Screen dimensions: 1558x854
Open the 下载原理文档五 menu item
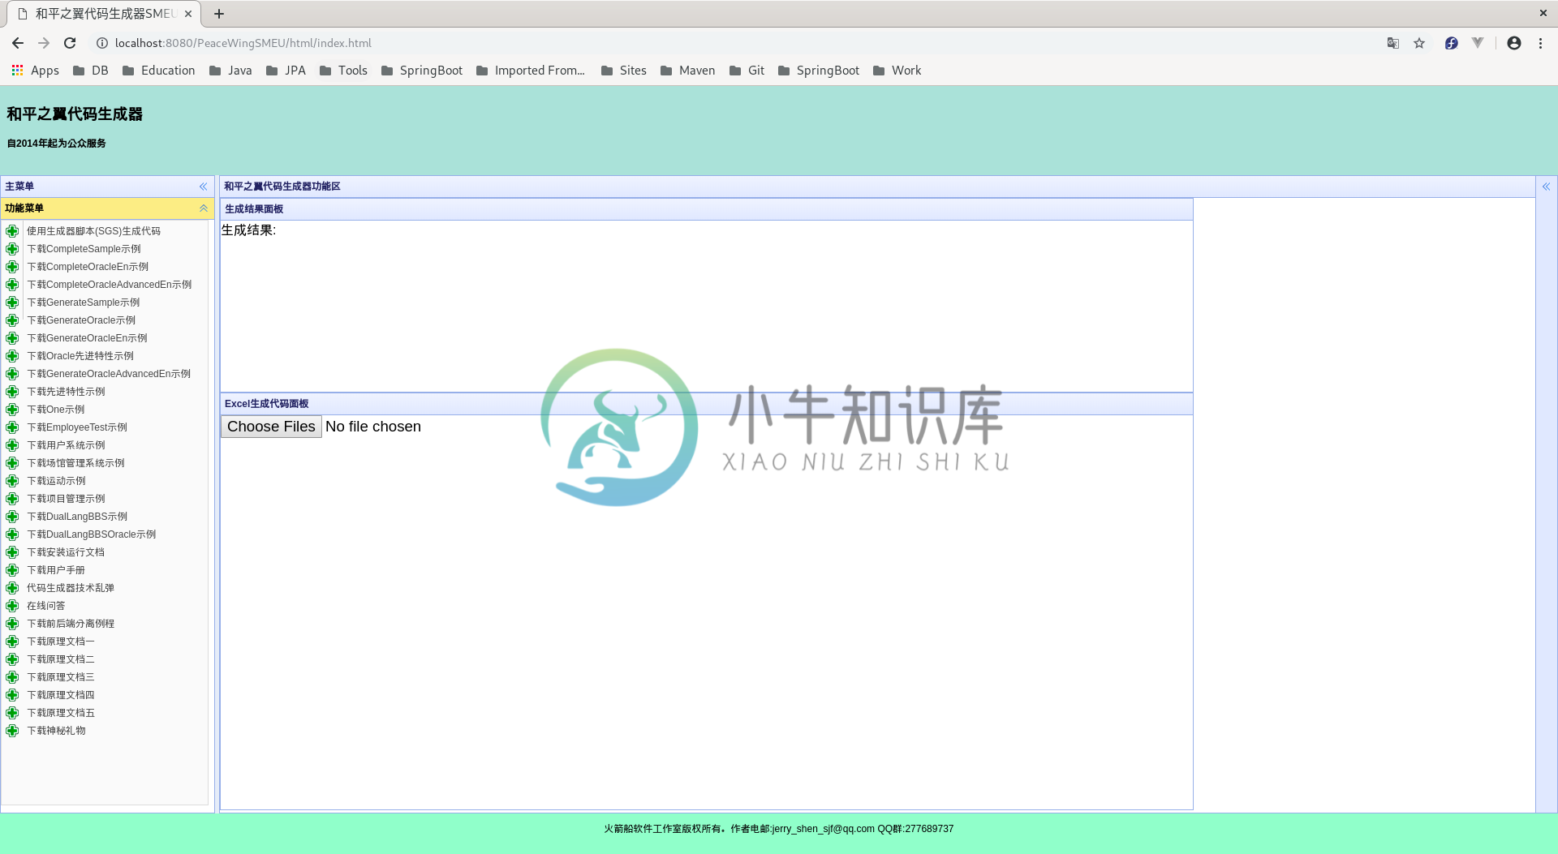point(61,713)
